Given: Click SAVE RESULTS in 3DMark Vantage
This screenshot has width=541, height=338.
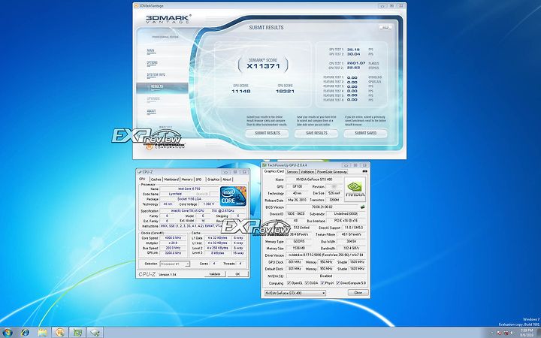Looking at the screenshot, I should coord(316,133).
